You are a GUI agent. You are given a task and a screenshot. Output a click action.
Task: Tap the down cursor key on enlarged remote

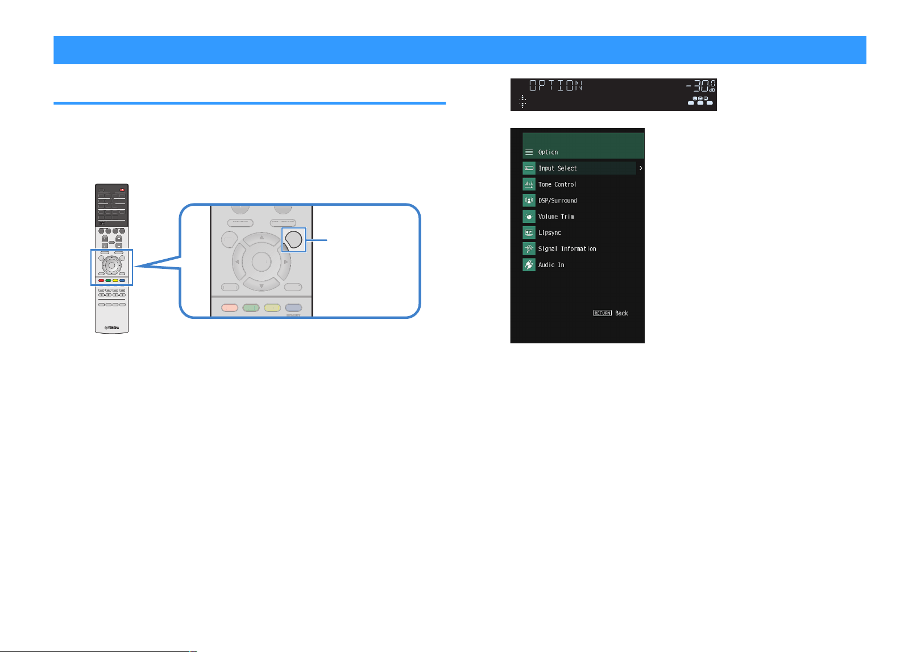click(x=262, y=285)
